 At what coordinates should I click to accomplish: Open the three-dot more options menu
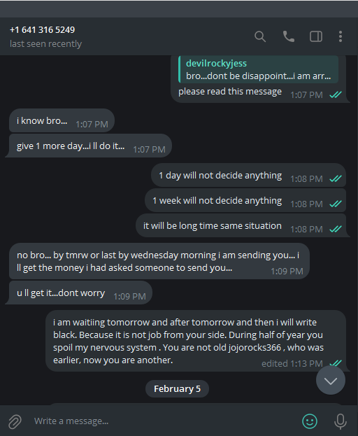coord(341,36)
